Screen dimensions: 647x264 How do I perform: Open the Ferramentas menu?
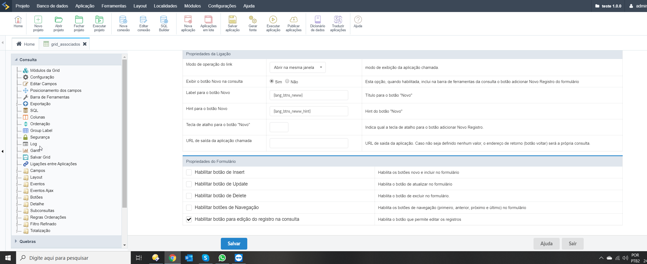[114, 6]
